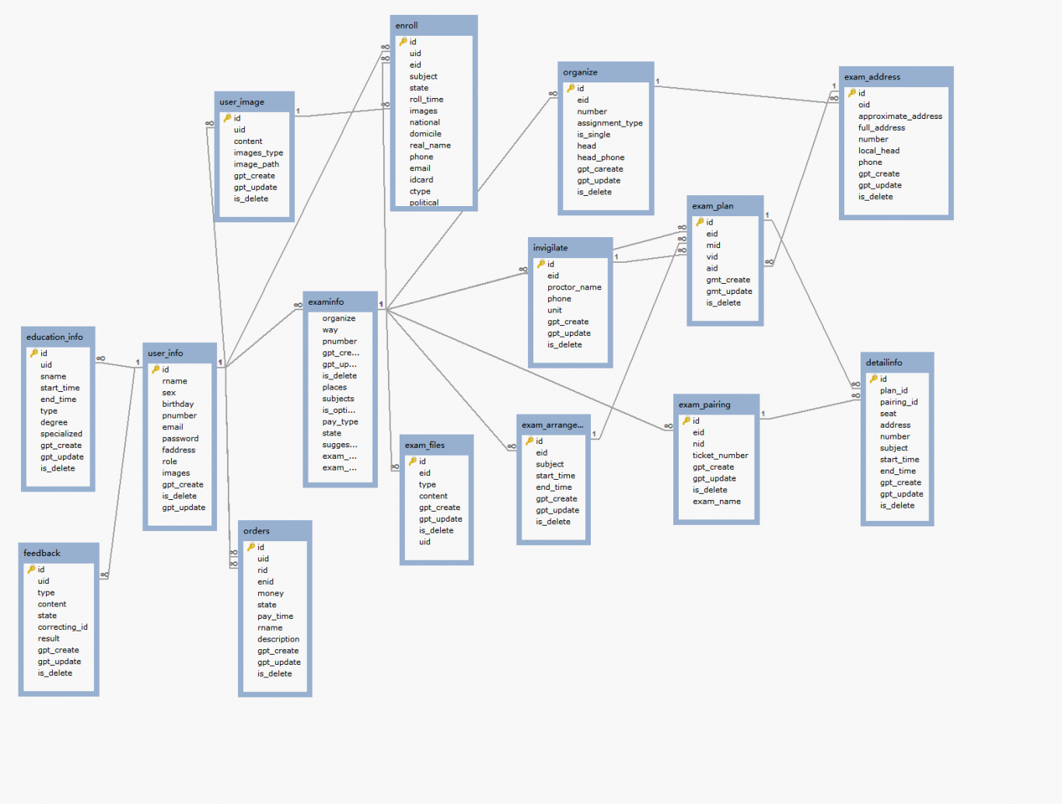Select the exam_address table header
Image resolution: width=1062 pixels, height=804 pixels.
tap(896, 77)
